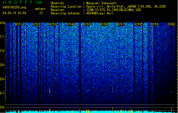
Task: Click the kHz axis unit label
Action: [3, 23]
